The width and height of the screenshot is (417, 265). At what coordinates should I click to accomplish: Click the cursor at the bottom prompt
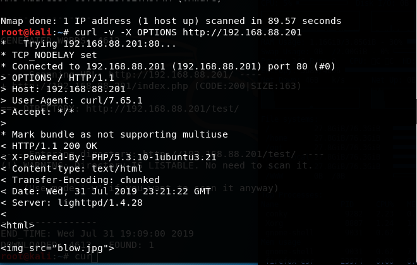tap(95, 257)
